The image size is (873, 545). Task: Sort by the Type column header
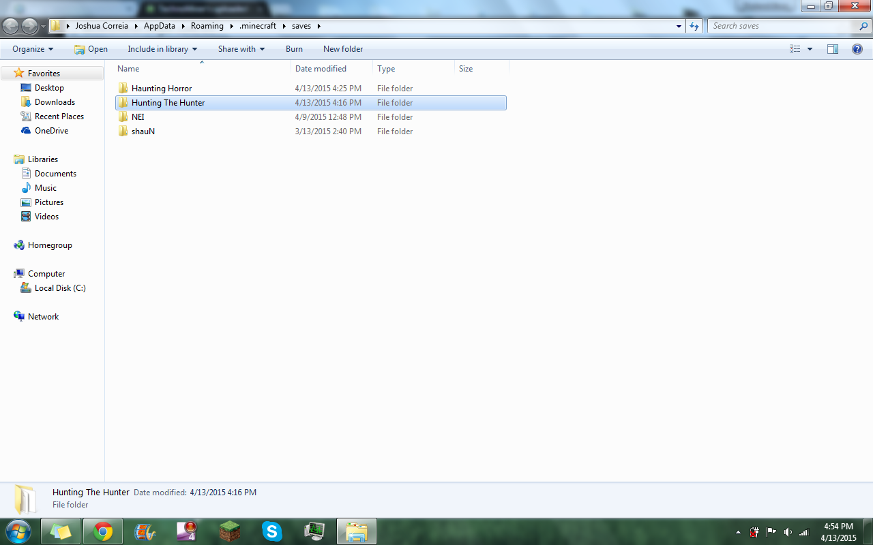(x=413, y=69)
